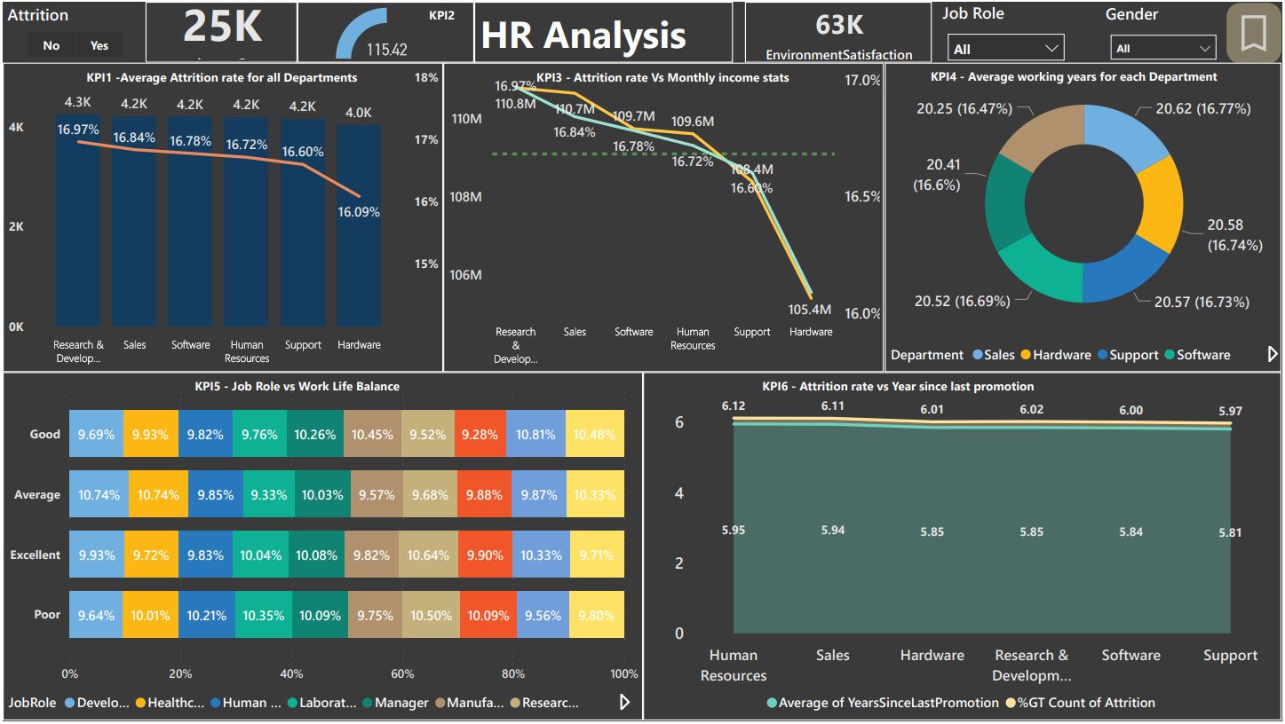Choose the Hardware bar labeled 4.0K
1285x724 pixels.
359,226
